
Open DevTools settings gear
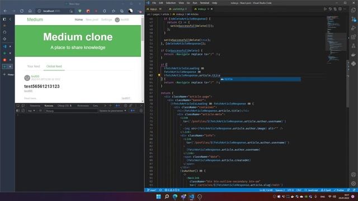click(125, 106)
